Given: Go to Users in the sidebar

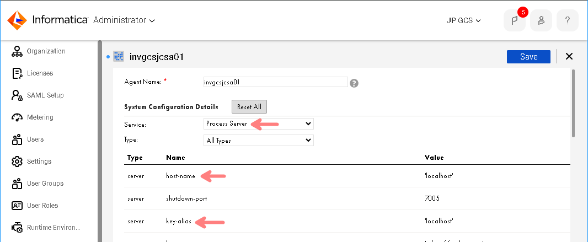Looking at the screenshot, I should (35, 139).
